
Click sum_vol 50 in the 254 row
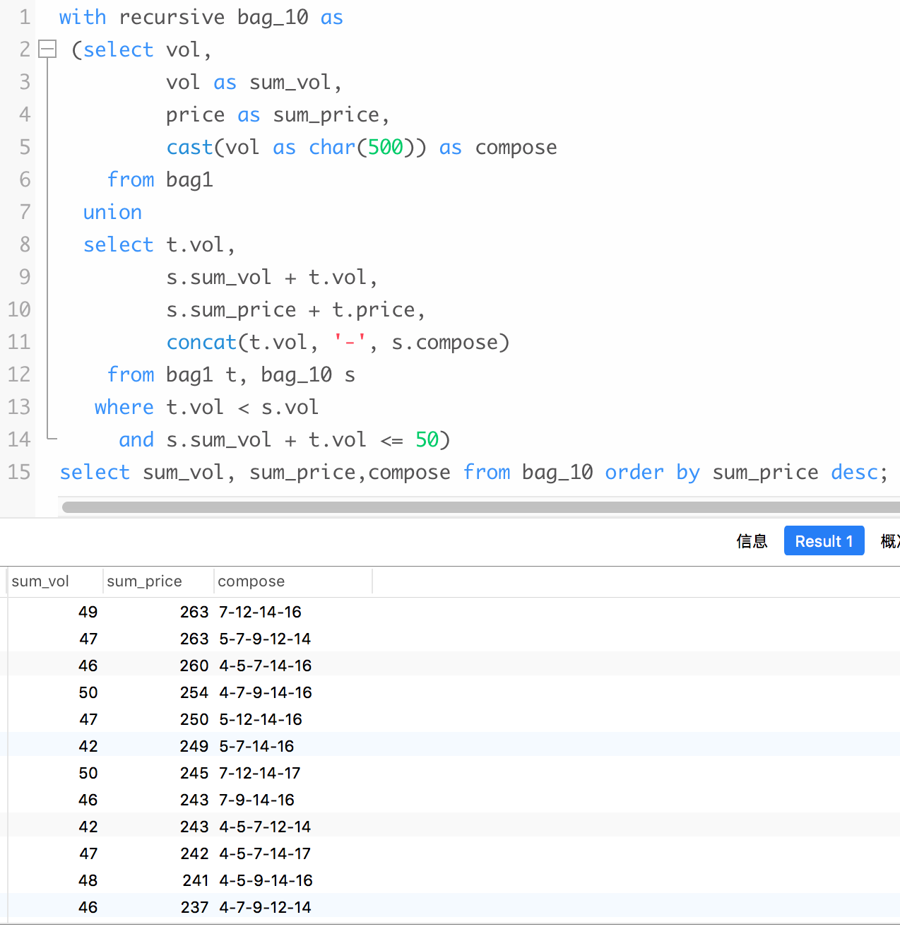point(88,692)
